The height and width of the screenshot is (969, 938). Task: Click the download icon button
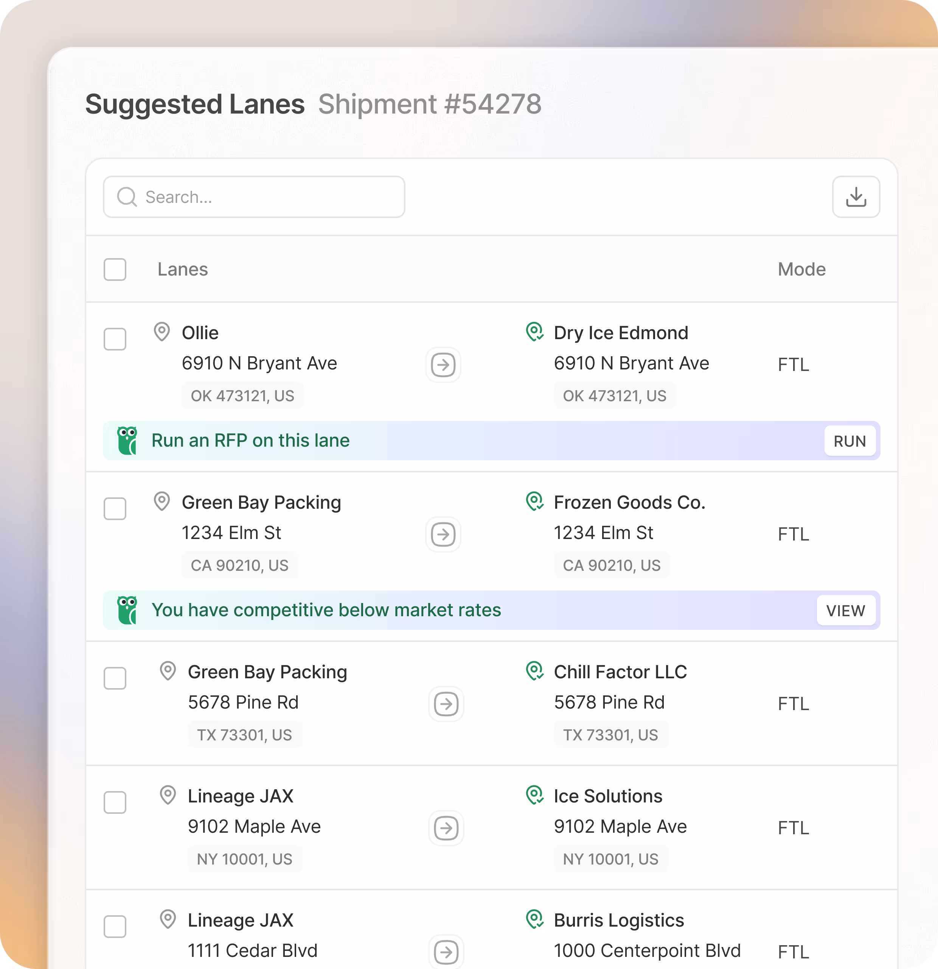point(856,197)
